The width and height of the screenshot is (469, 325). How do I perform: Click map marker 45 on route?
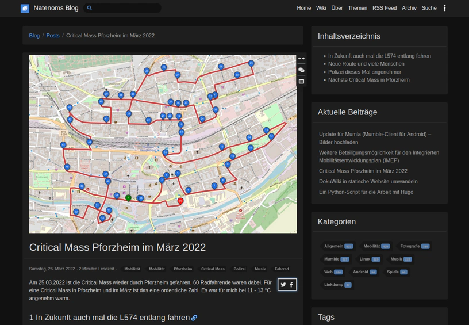pyautogui.click(x=63, y=145)
